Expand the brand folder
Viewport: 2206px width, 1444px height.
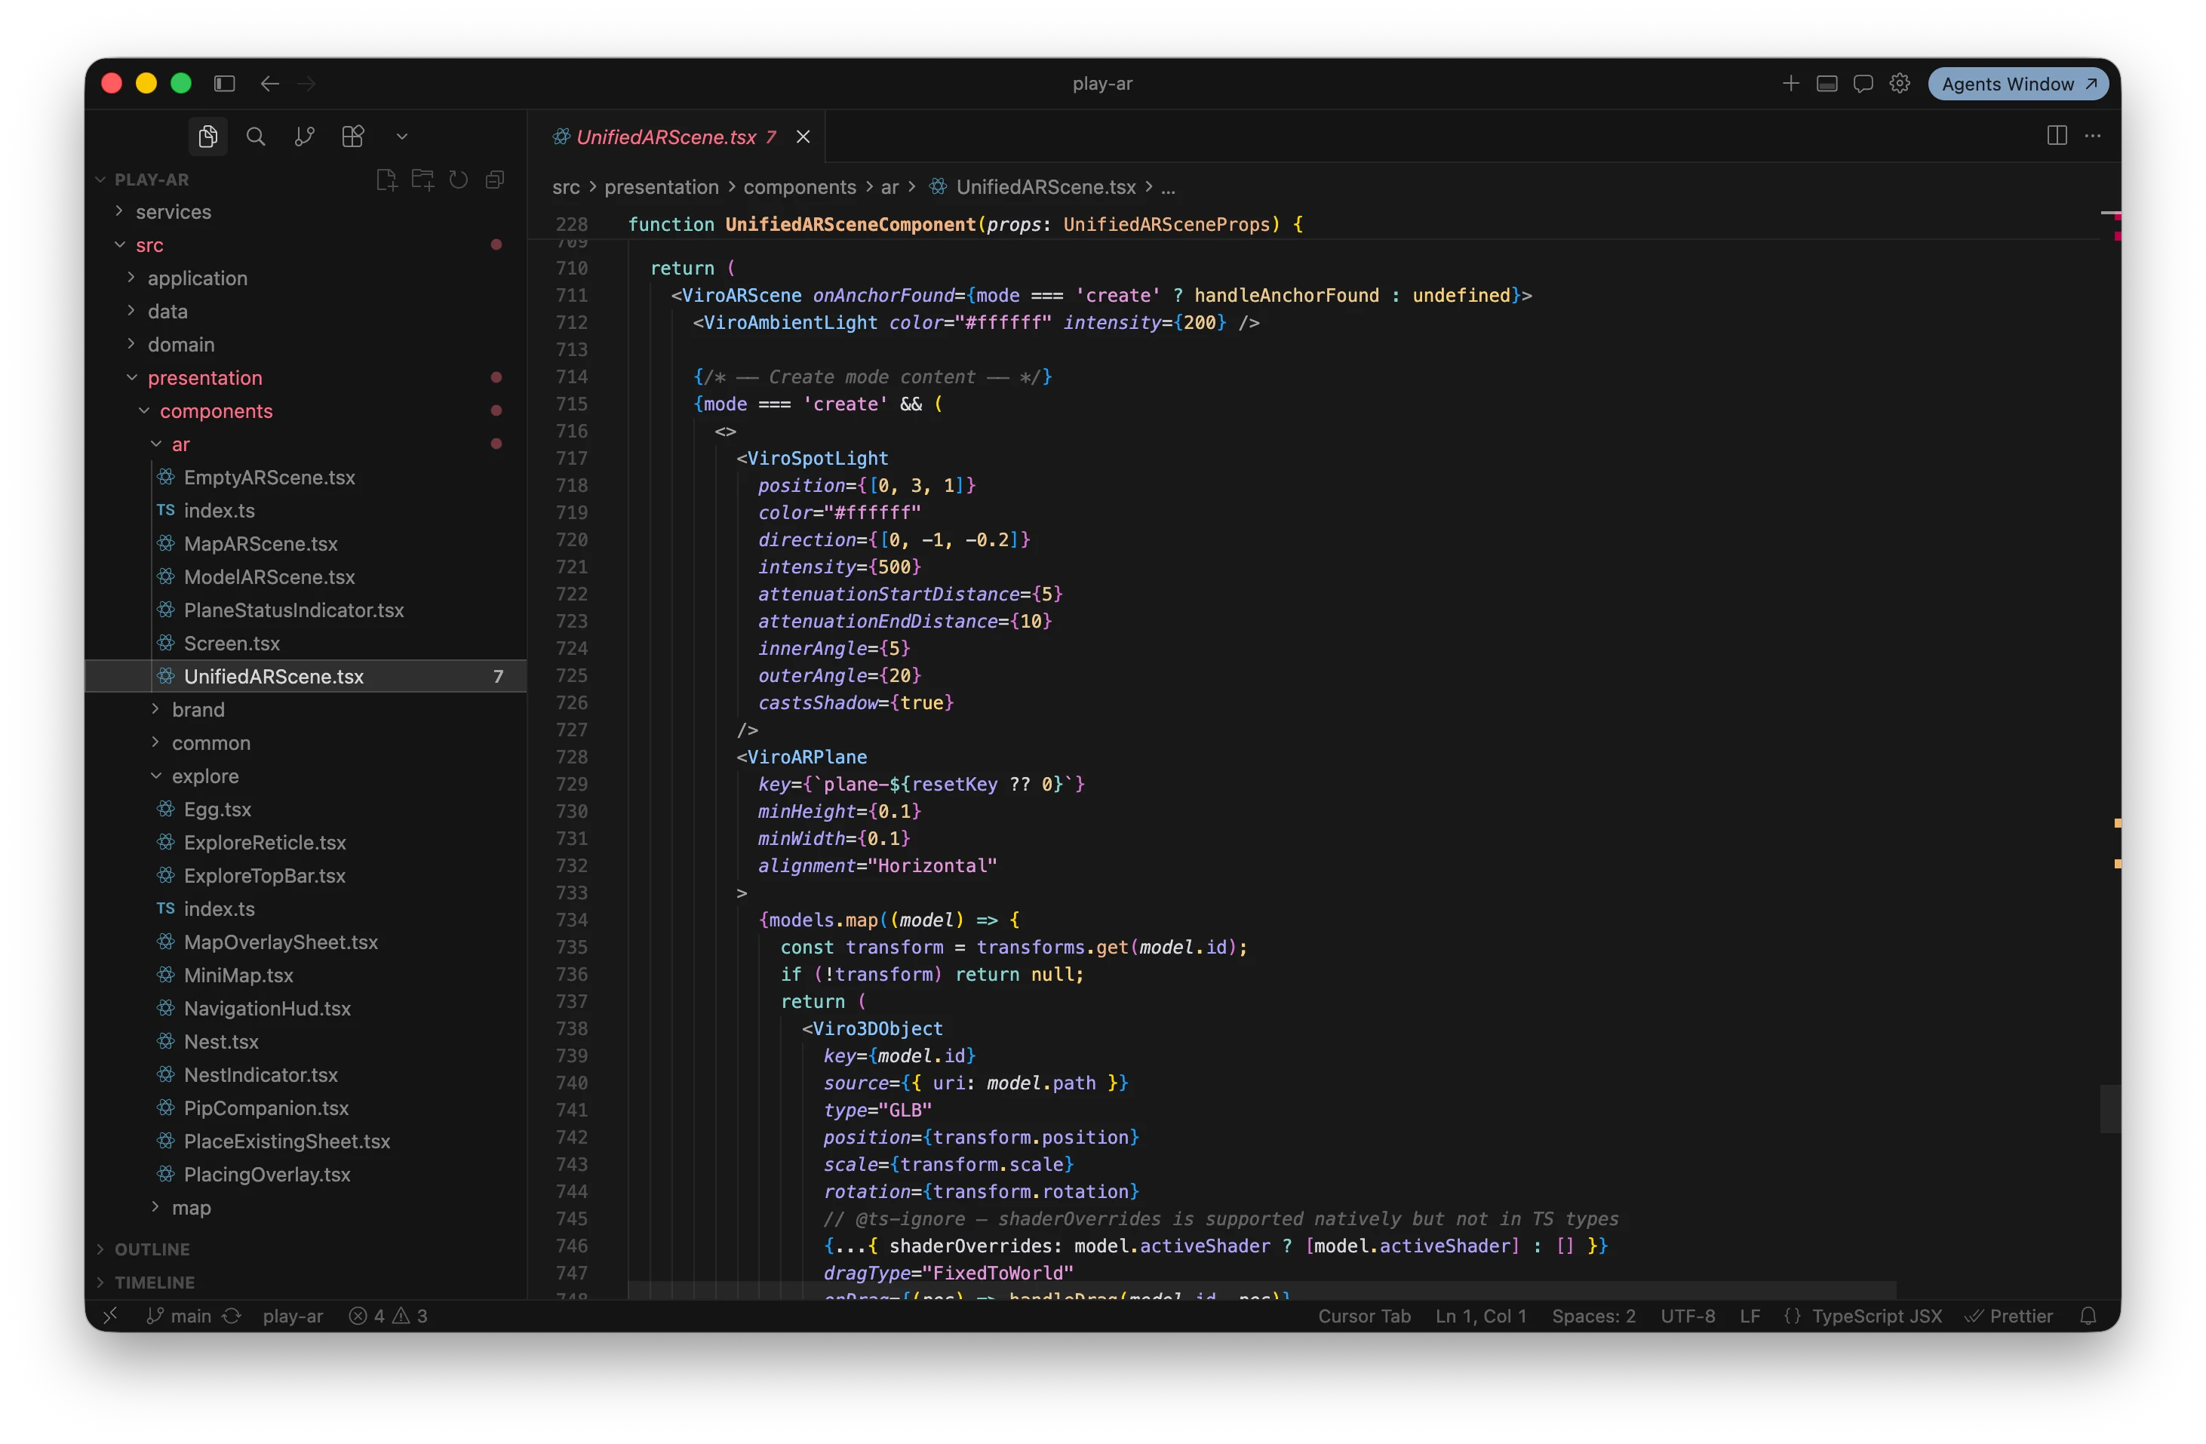tap(306, 709)
